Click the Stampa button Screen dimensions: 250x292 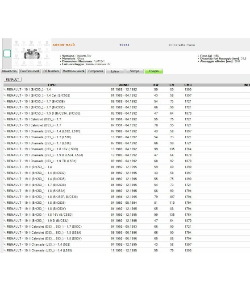(x=134, y=71)
